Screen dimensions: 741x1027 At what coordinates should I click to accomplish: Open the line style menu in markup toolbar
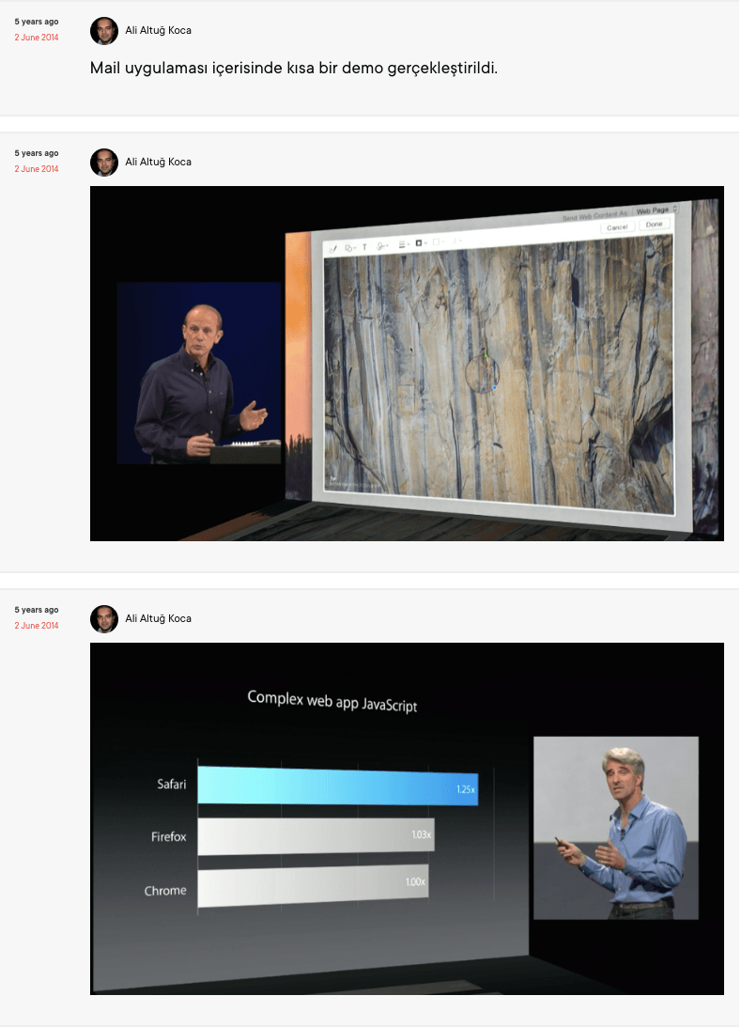coord(403,244)
